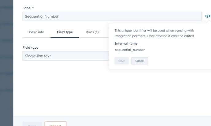Image resolution: width=211 pixels, height=126 pixels.
Task: Click the dimmed background left of panel
Action: [6, 61]
